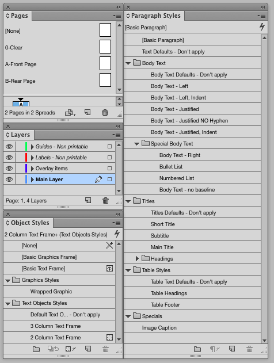The image size is (274, 363).
Task: Create new paragraph style
Action: coord(232,349)
